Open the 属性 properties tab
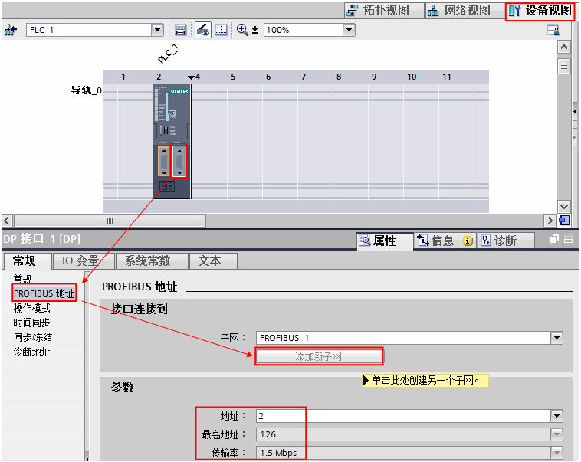This screenshot has height=462, width=581. pyautogui.click(x=385, y=241)
